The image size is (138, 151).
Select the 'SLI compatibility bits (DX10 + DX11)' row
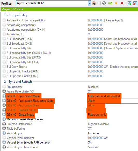tap(29, 53)
